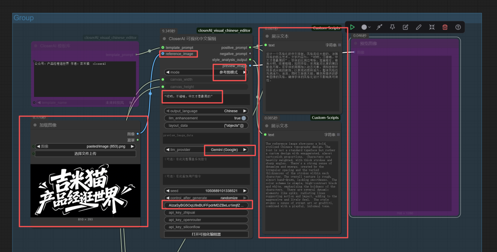
Task: Collapse the lower 展示文本 node via its dot
Action: [267, 125]
